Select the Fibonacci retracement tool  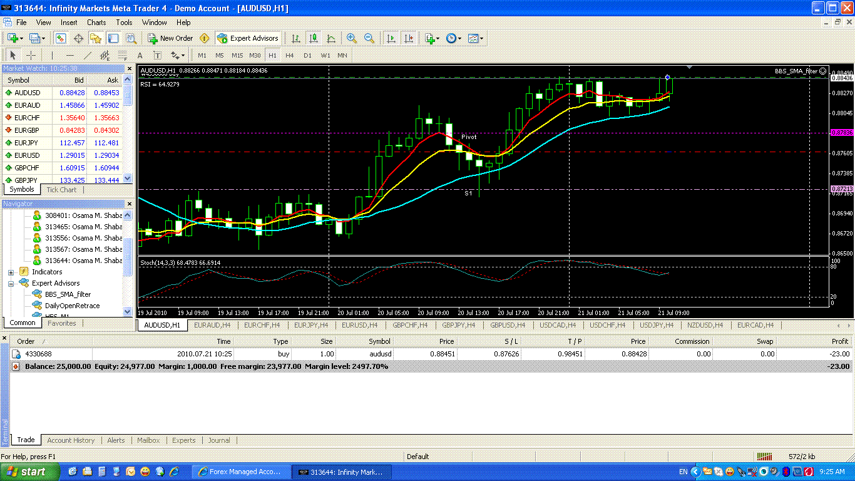[x=123, y=55]
